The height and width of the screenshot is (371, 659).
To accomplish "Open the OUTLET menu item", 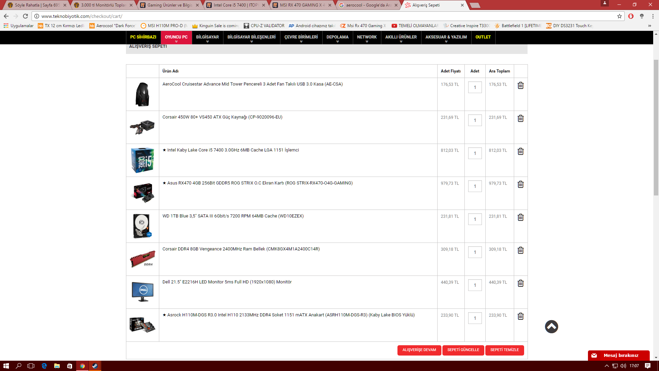I will 483,37.
